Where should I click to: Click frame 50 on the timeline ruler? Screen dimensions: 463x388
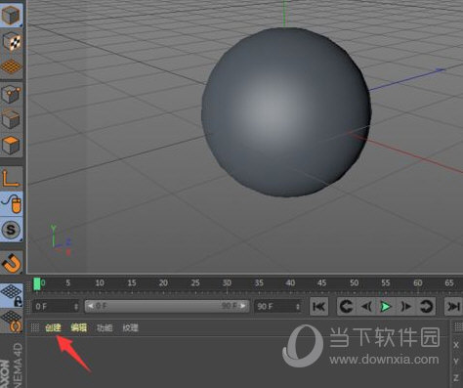354,282
